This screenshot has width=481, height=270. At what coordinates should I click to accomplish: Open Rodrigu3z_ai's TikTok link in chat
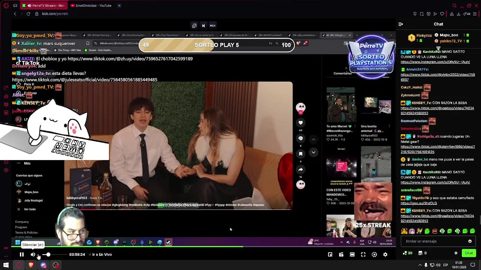(x=438, y=149)
